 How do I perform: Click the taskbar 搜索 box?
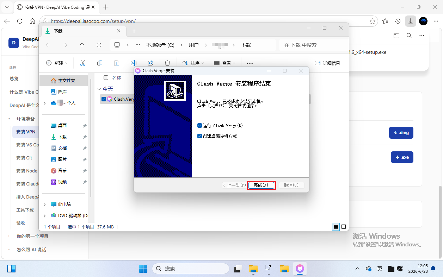190,269
